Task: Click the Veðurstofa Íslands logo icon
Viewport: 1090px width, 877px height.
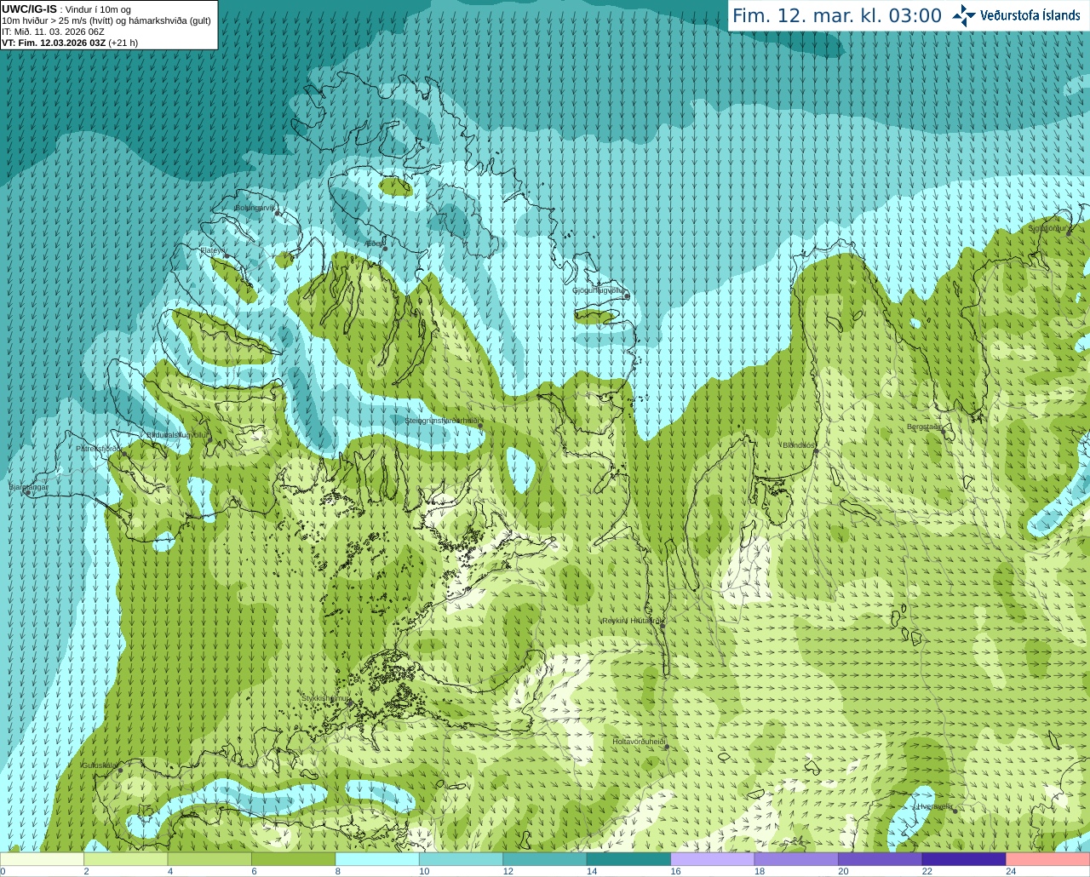Action: coord(964,15)
